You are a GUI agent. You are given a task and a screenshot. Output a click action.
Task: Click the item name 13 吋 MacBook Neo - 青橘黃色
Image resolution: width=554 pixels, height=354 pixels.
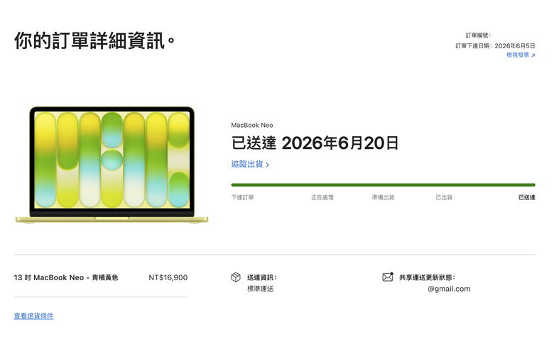[66, 278]
